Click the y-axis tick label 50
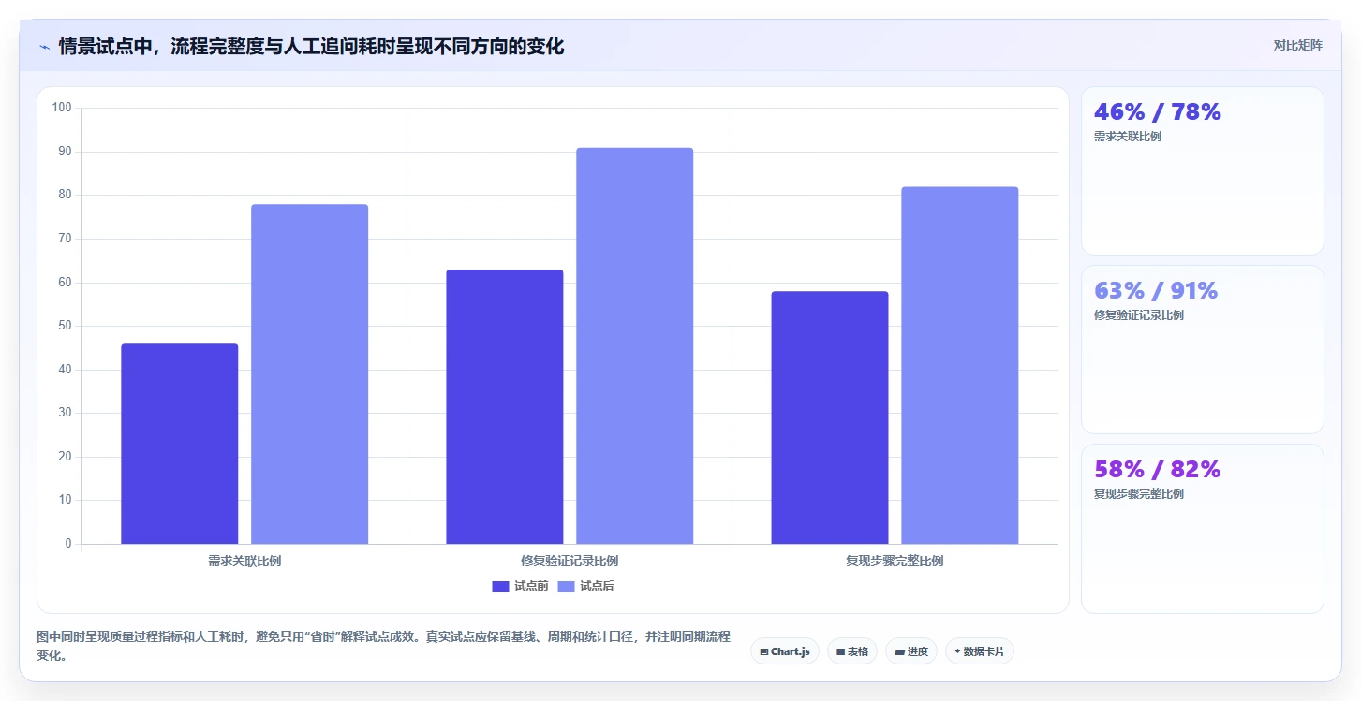The width and height of the screenshot is (1361, 701). tap(65, 326)
